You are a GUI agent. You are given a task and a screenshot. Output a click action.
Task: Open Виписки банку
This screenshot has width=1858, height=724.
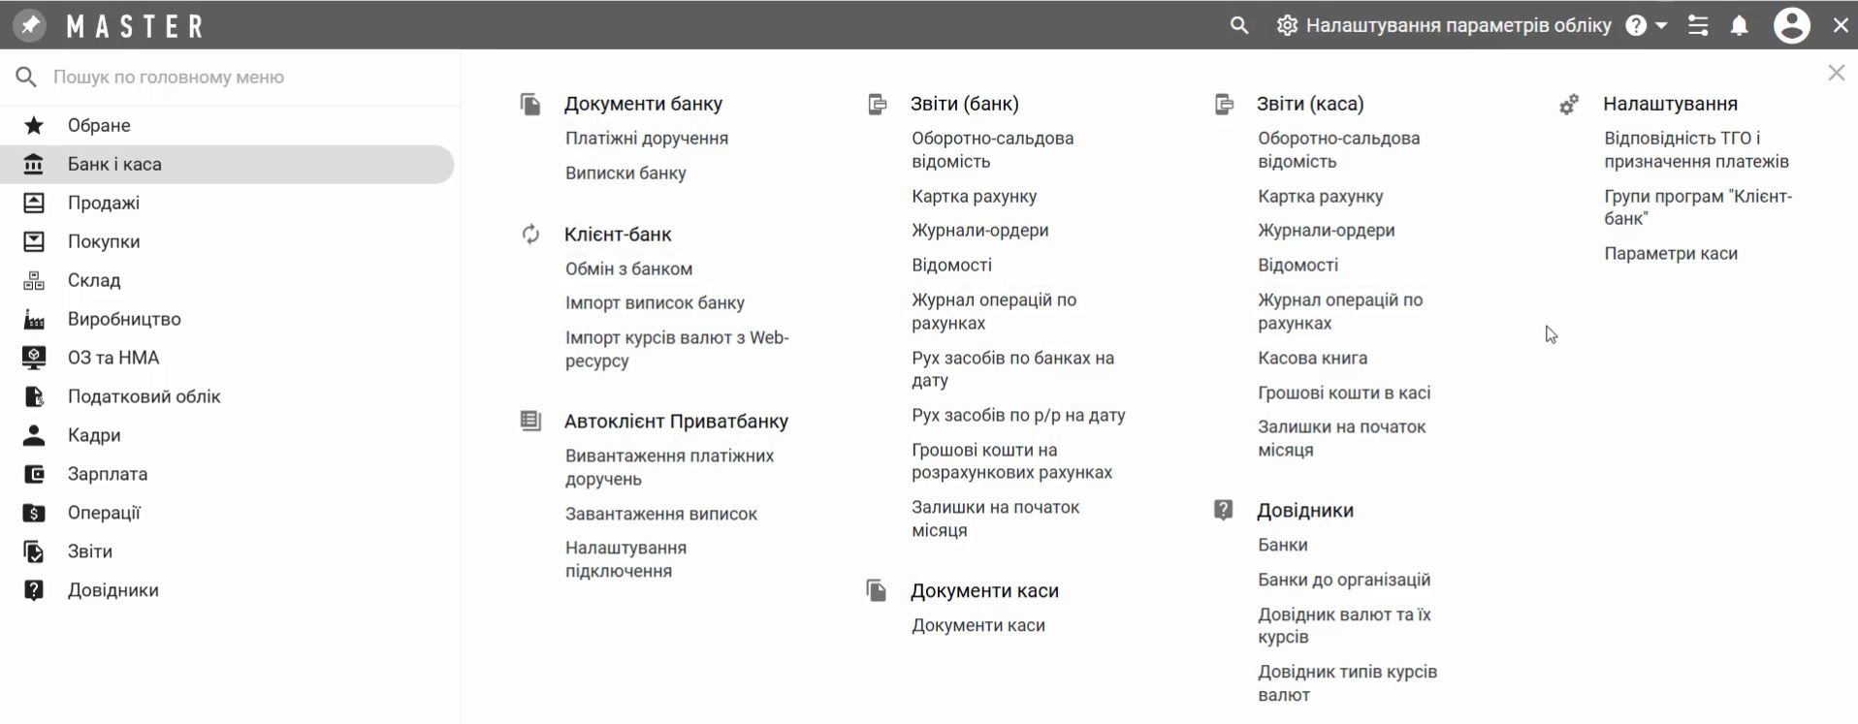point(625,173)
